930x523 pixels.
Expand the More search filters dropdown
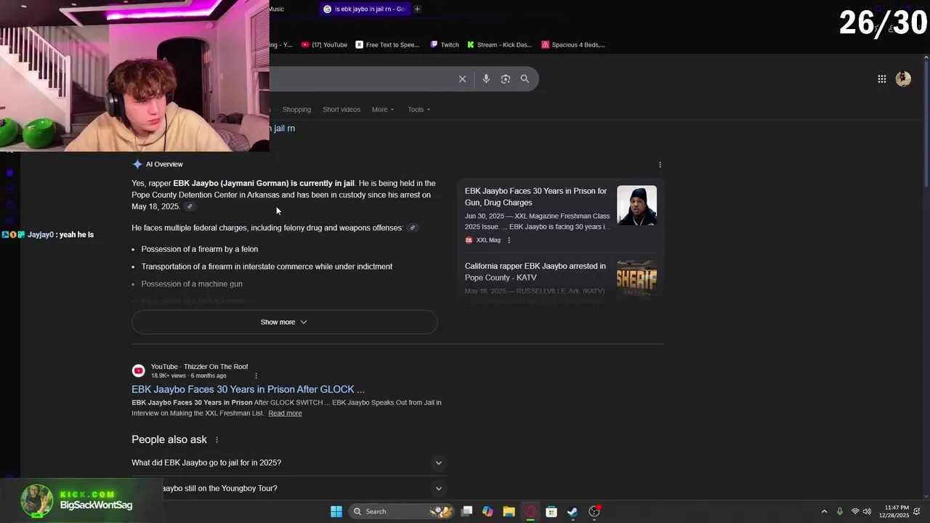[383, 110]
